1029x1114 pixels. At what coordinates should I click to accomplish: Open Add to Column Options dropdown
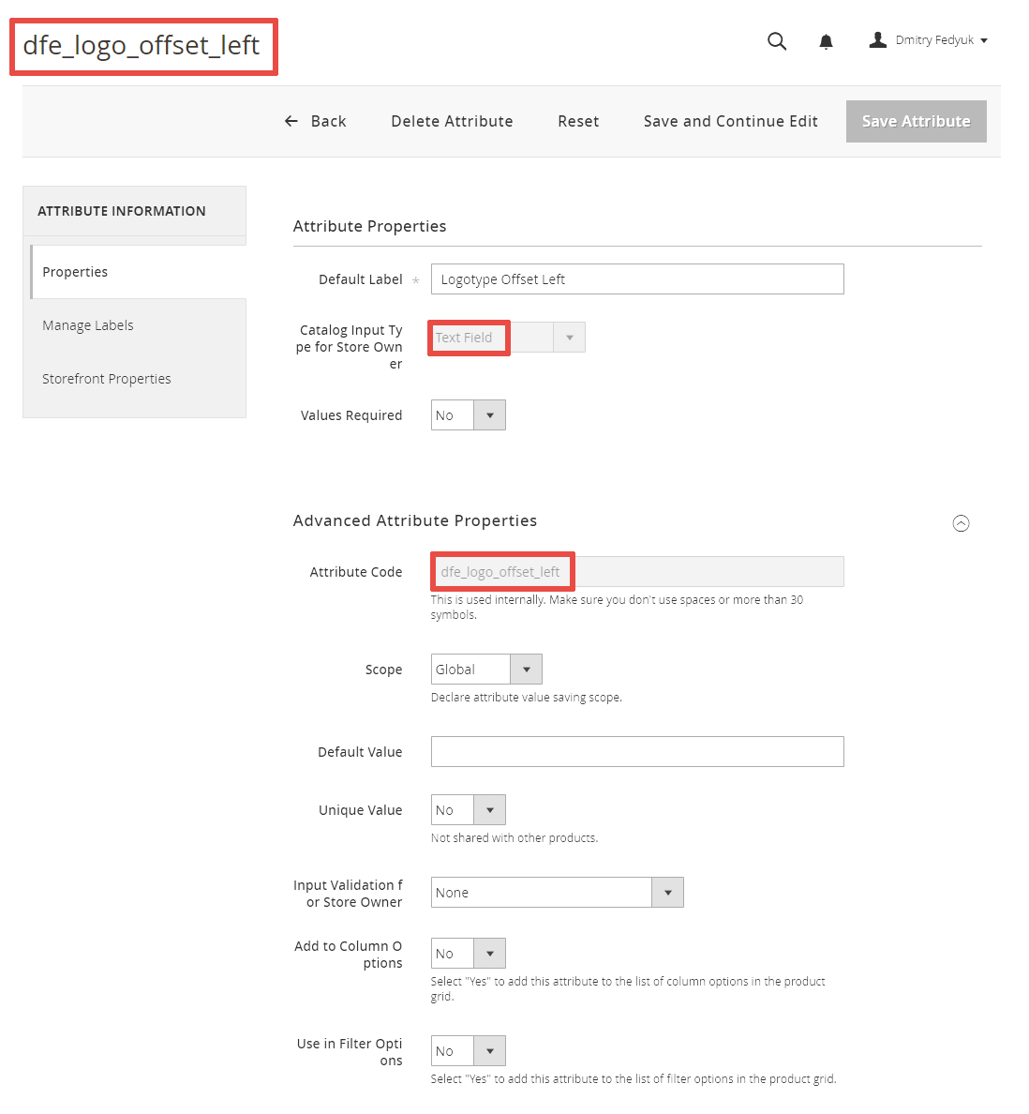468,954
